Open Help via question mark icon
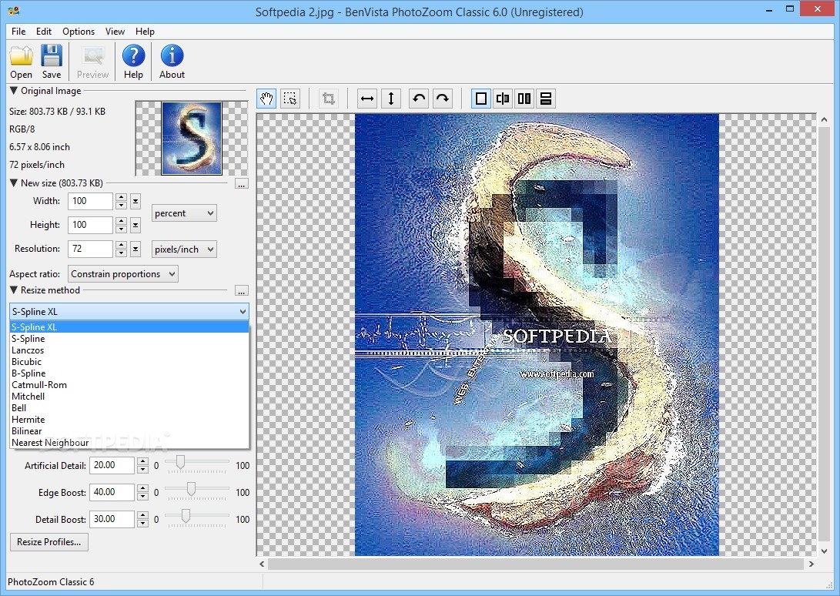 (x=133, y=55)
